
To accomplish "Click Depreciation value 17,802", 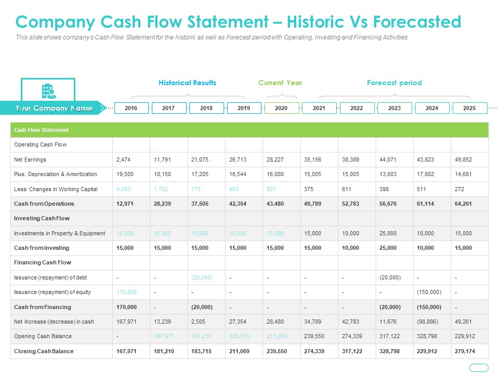I will click(426, 175).
